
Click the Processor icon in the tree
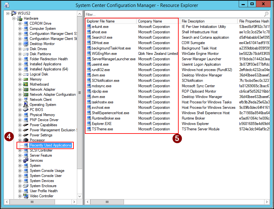26,140
